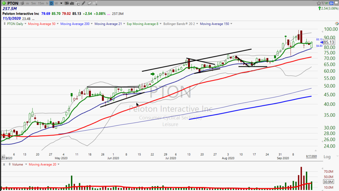Click the red 79.02 low price
339x191 pixels.
pos(66,13)
